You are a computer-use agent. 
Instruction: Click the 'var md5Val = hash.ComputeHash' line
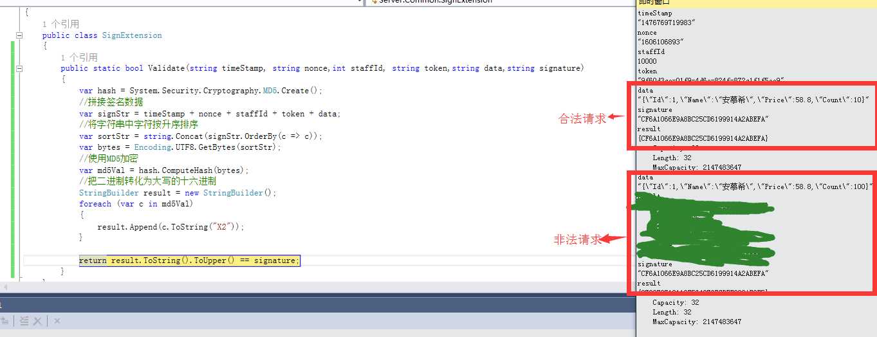click(164, 170)
